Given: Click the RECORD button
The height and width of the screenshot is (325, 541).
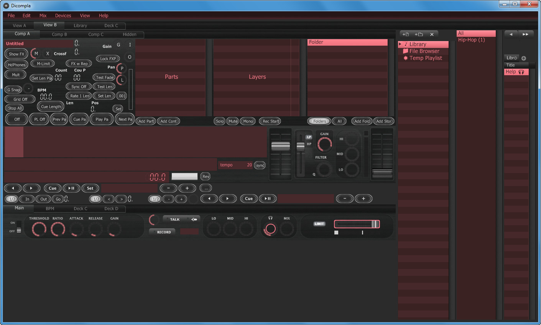Looking at the screenshot, I should [x=163, y=232].
